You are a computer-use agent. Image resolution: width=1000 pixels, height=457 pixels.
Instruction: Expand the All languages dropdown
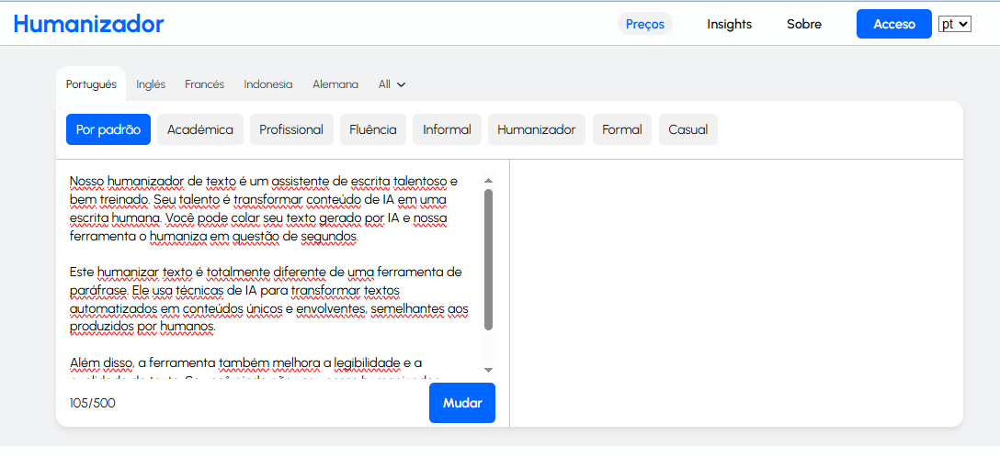click(x=392, y=84)
